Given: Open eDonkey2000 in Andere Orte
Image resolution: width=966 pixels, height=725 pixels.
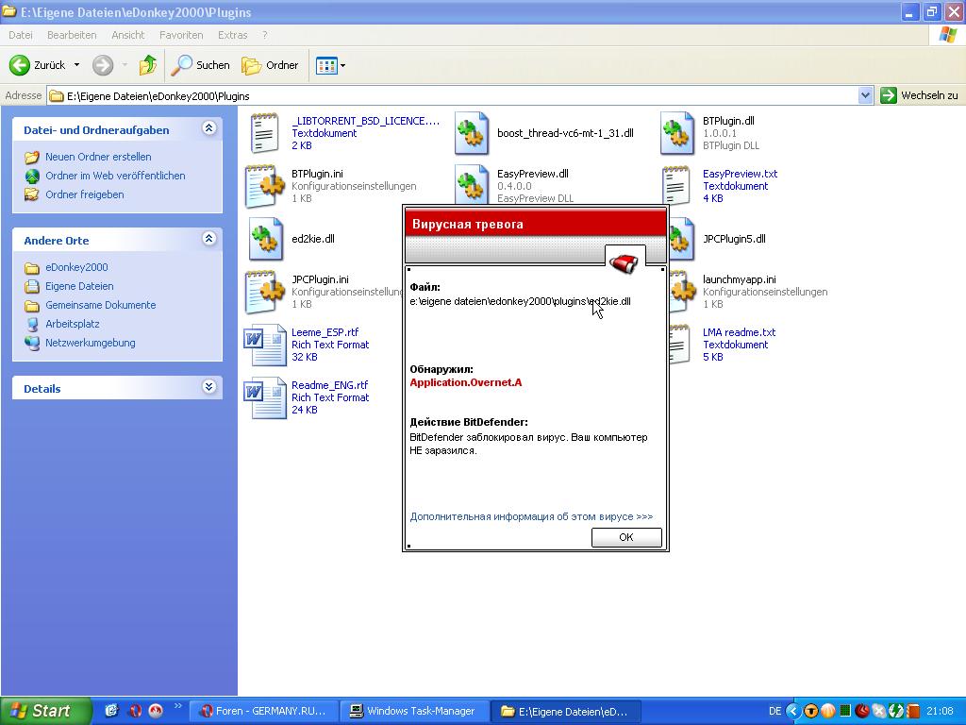Looking at the screenshot, I should tap(76, 267).
